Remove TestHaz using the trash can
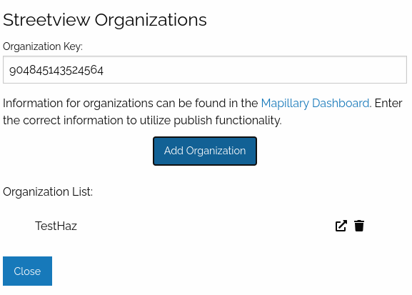The image size is (412, 295). click(359, 226)
